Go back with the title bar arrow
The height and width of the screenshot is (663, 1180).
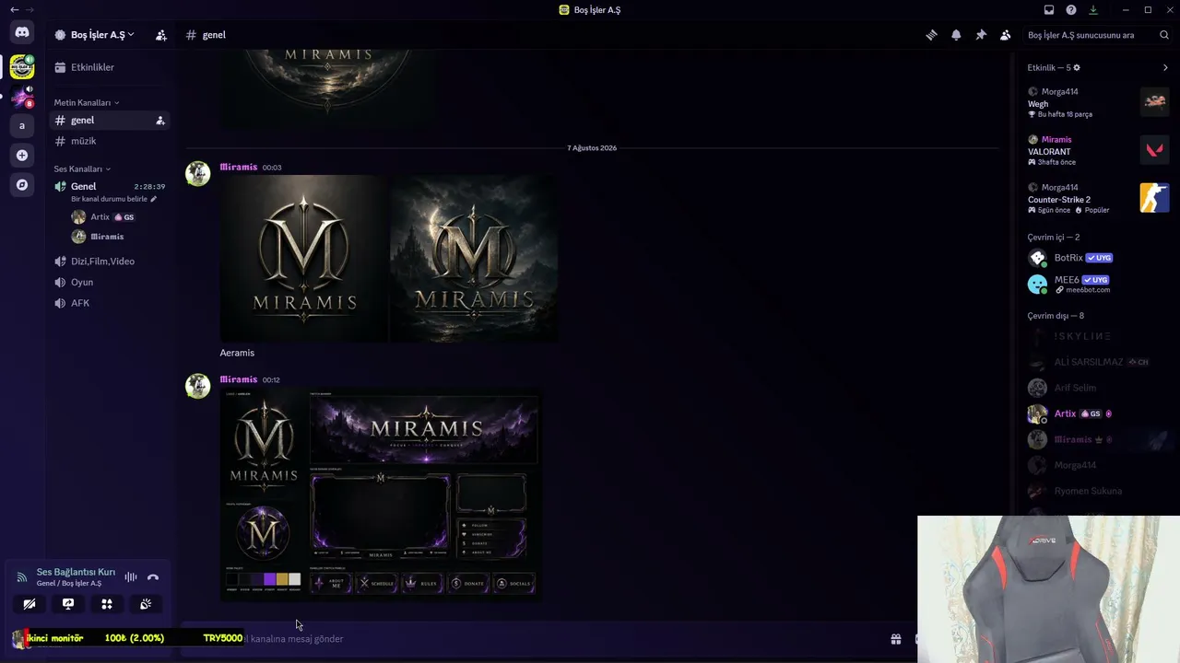14,10
